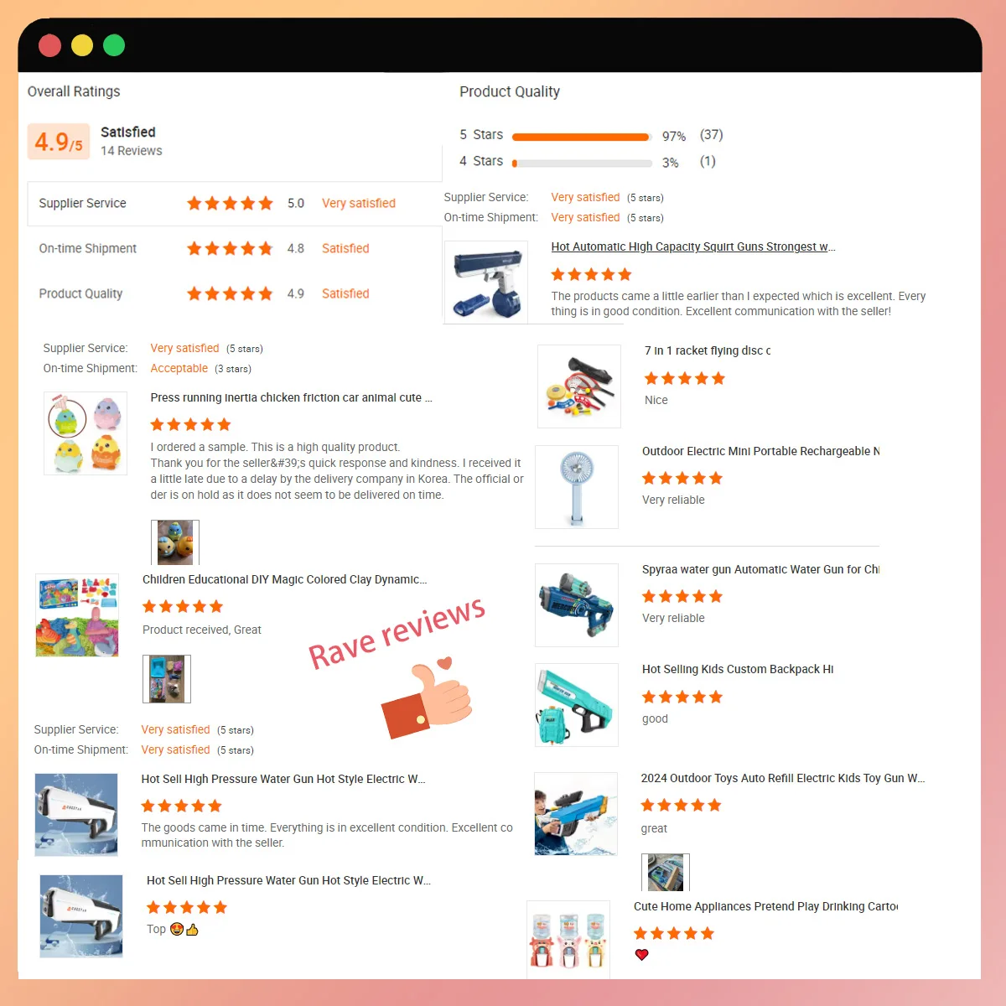
Task: Open the chicken toy review photo thumbnail
Action: pos(174,542)
